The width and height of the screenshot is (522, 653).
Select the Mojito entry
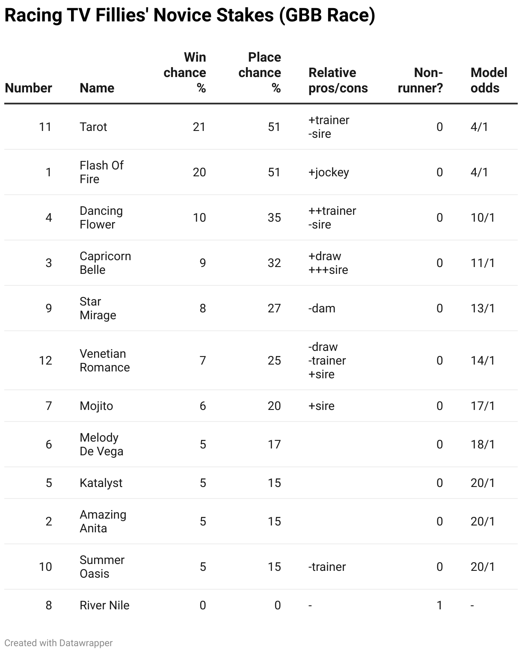[x=96, y=406]
